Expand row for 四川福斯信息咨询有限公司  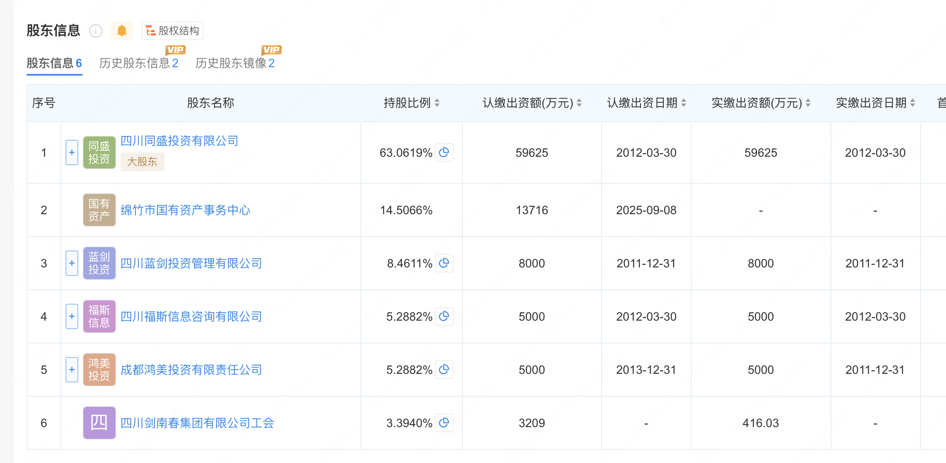click(72, 316)
